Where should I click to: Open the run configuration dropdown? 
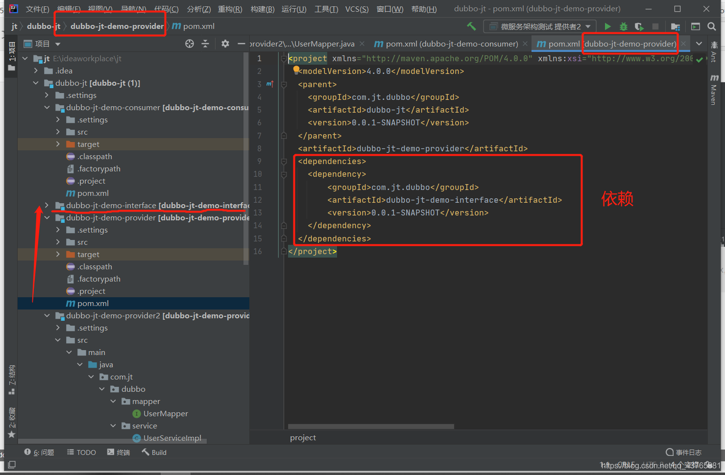[x=540, y=26]
